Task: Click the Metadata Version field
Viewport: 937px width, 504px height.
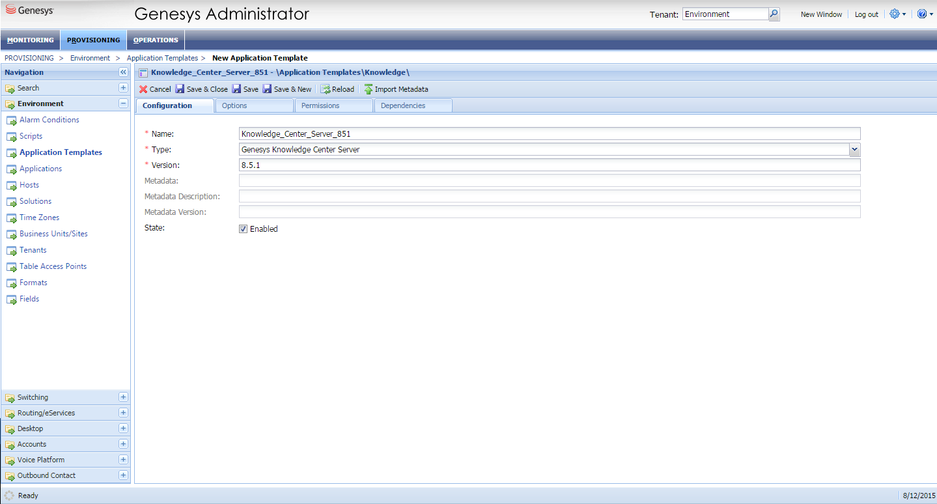Action: click(x=550, y=212)
